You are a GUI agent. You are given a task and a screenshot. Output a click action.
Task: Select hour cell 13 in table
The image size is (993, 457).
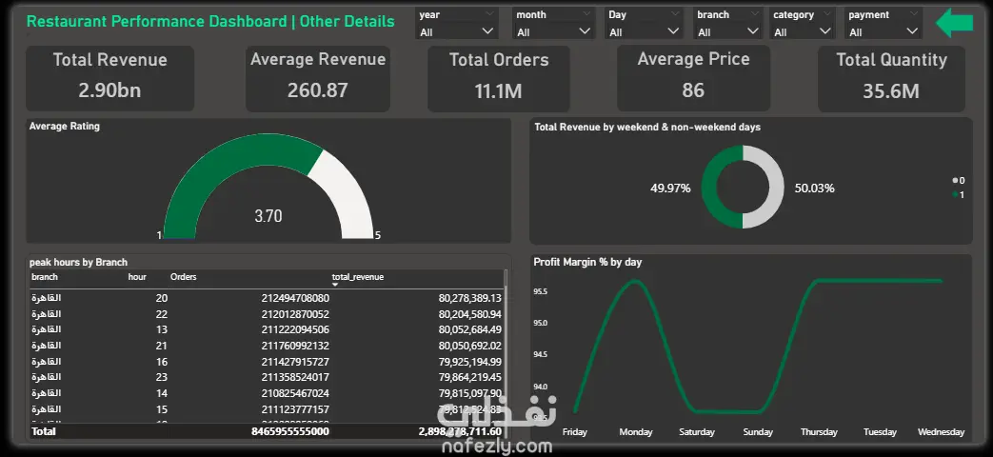point(162,329)
